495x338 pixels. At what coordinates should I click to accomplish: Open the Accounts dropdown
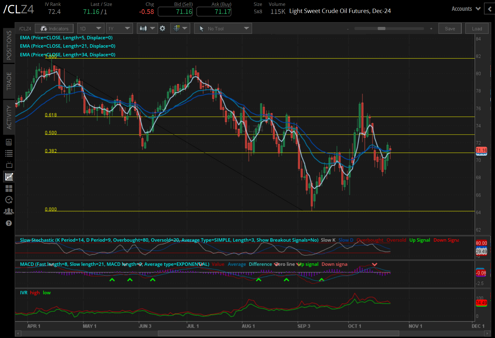coord(465,9)
